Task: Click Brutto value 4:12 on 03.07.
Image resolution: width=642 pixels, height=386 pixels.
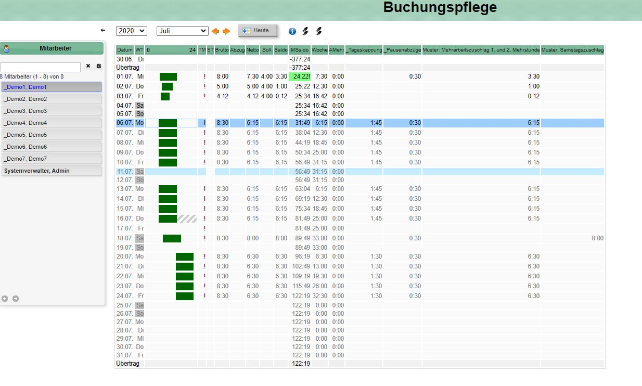Action: [x=222, y=96]
